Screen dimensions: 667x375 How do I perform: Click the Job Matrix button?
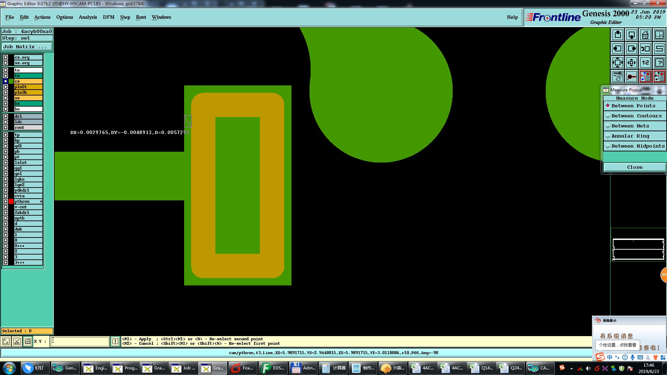(x=27, y=47)
